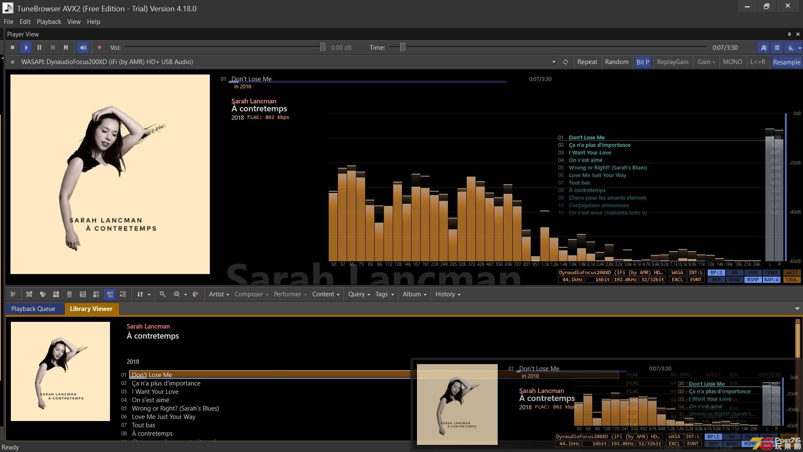Toggle Repeat mode
Screen dimensions: 803x452
587,62
